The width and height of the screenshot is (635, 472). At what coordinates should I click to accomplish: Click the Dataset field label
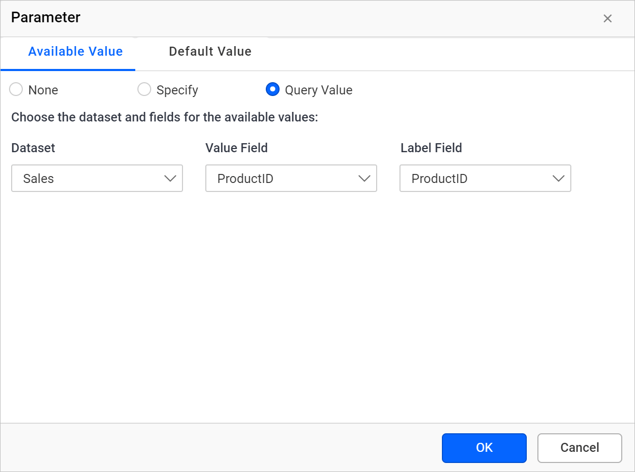tap(33, 148)
